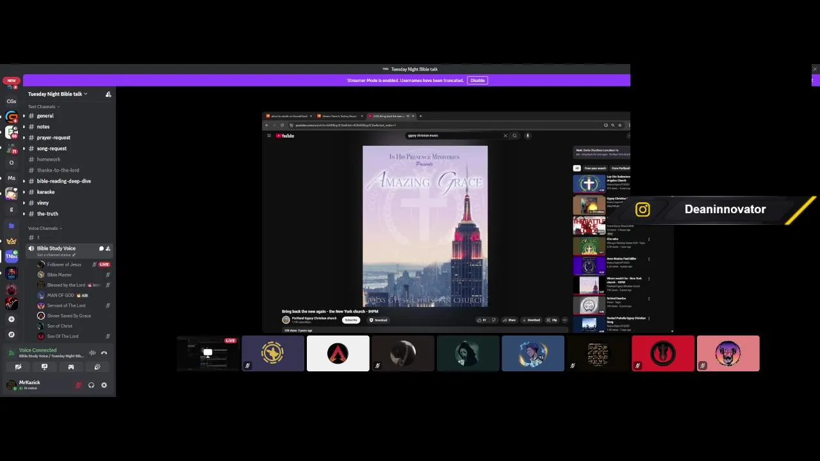The height and width of the screenshot is (461, 820).
Task: Open three-dot menu for Avon Mastao video
Action: pos(649,259)
